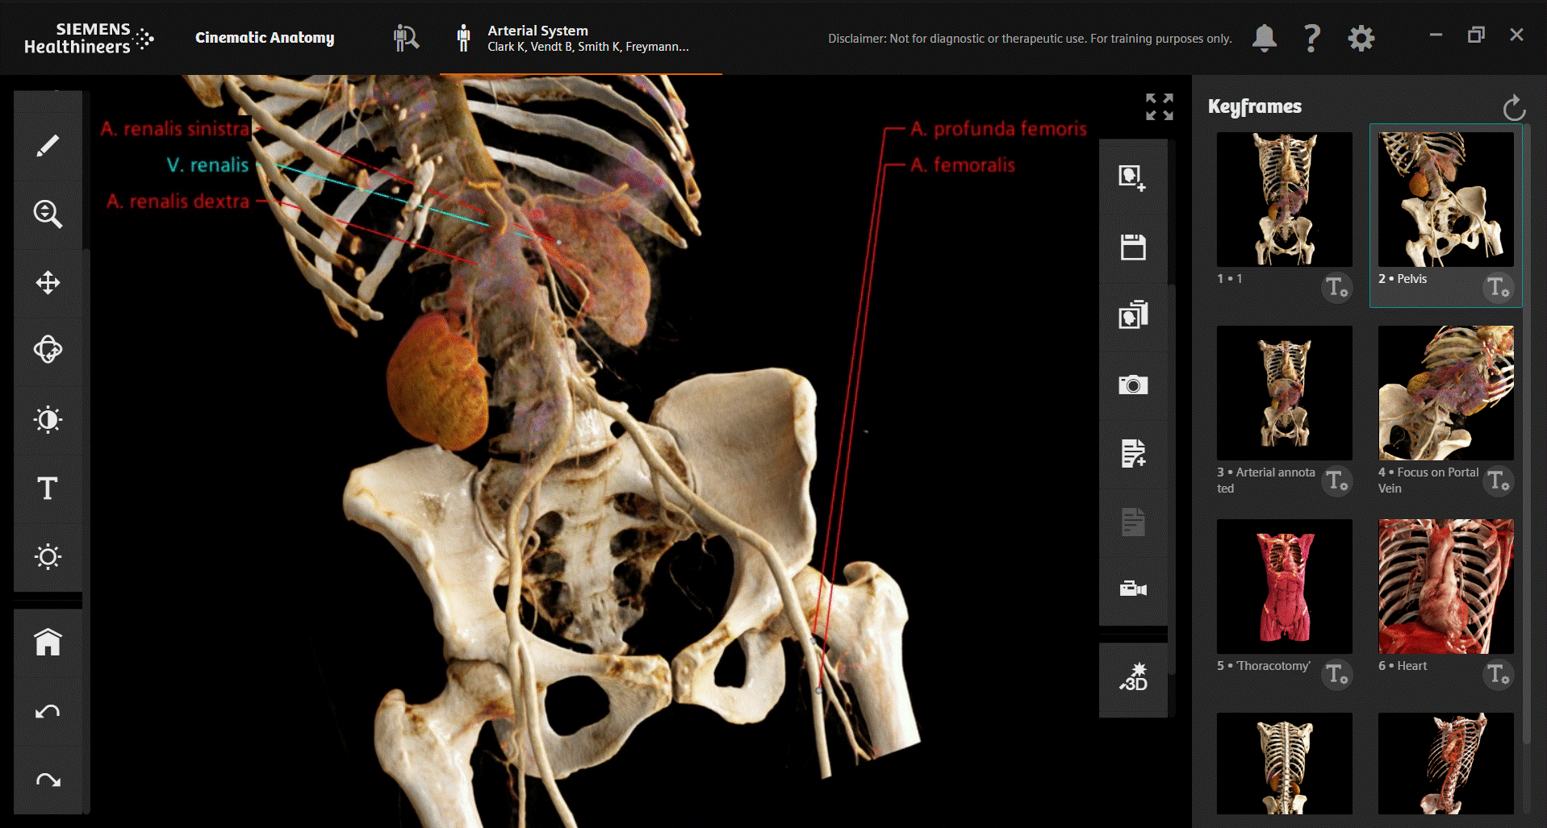
Task: Reset keyframes with refresh arrow
Action: click(x=1514, y=107)
